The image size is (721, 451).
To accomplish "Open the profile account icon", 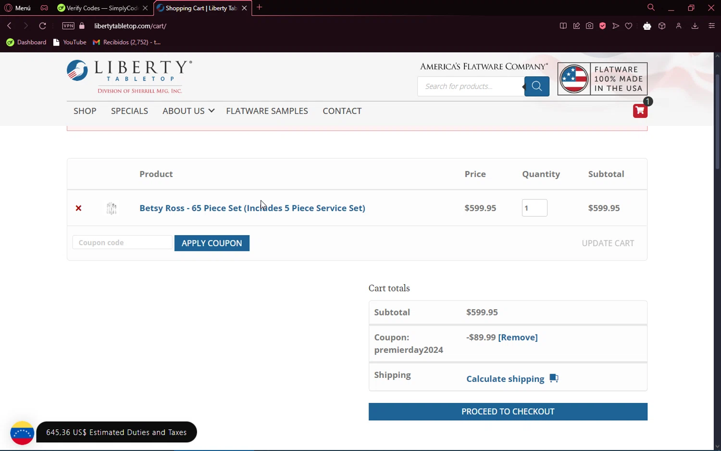I will point(679,26).
